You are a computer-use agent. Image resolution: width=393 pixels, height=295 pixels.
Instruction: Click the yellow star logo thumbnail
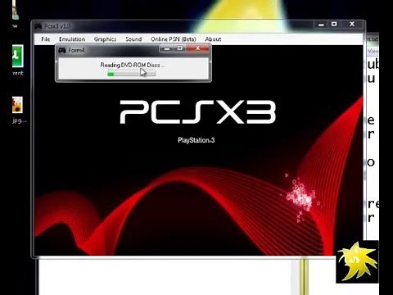(357, 262)
